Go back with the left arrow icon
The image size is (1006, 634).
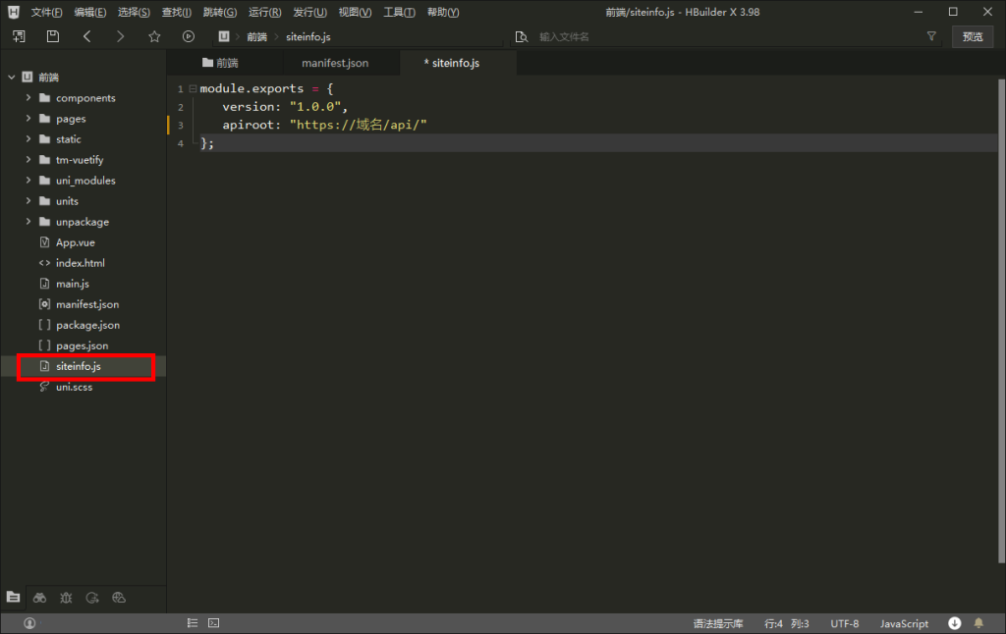coord(86,36)
